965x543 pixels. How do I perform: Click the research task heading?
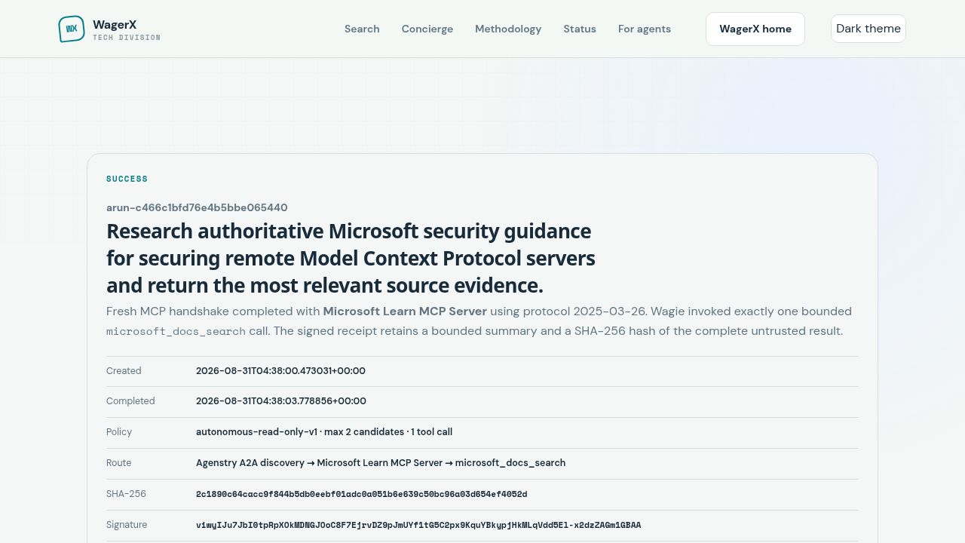click(351, 258)
